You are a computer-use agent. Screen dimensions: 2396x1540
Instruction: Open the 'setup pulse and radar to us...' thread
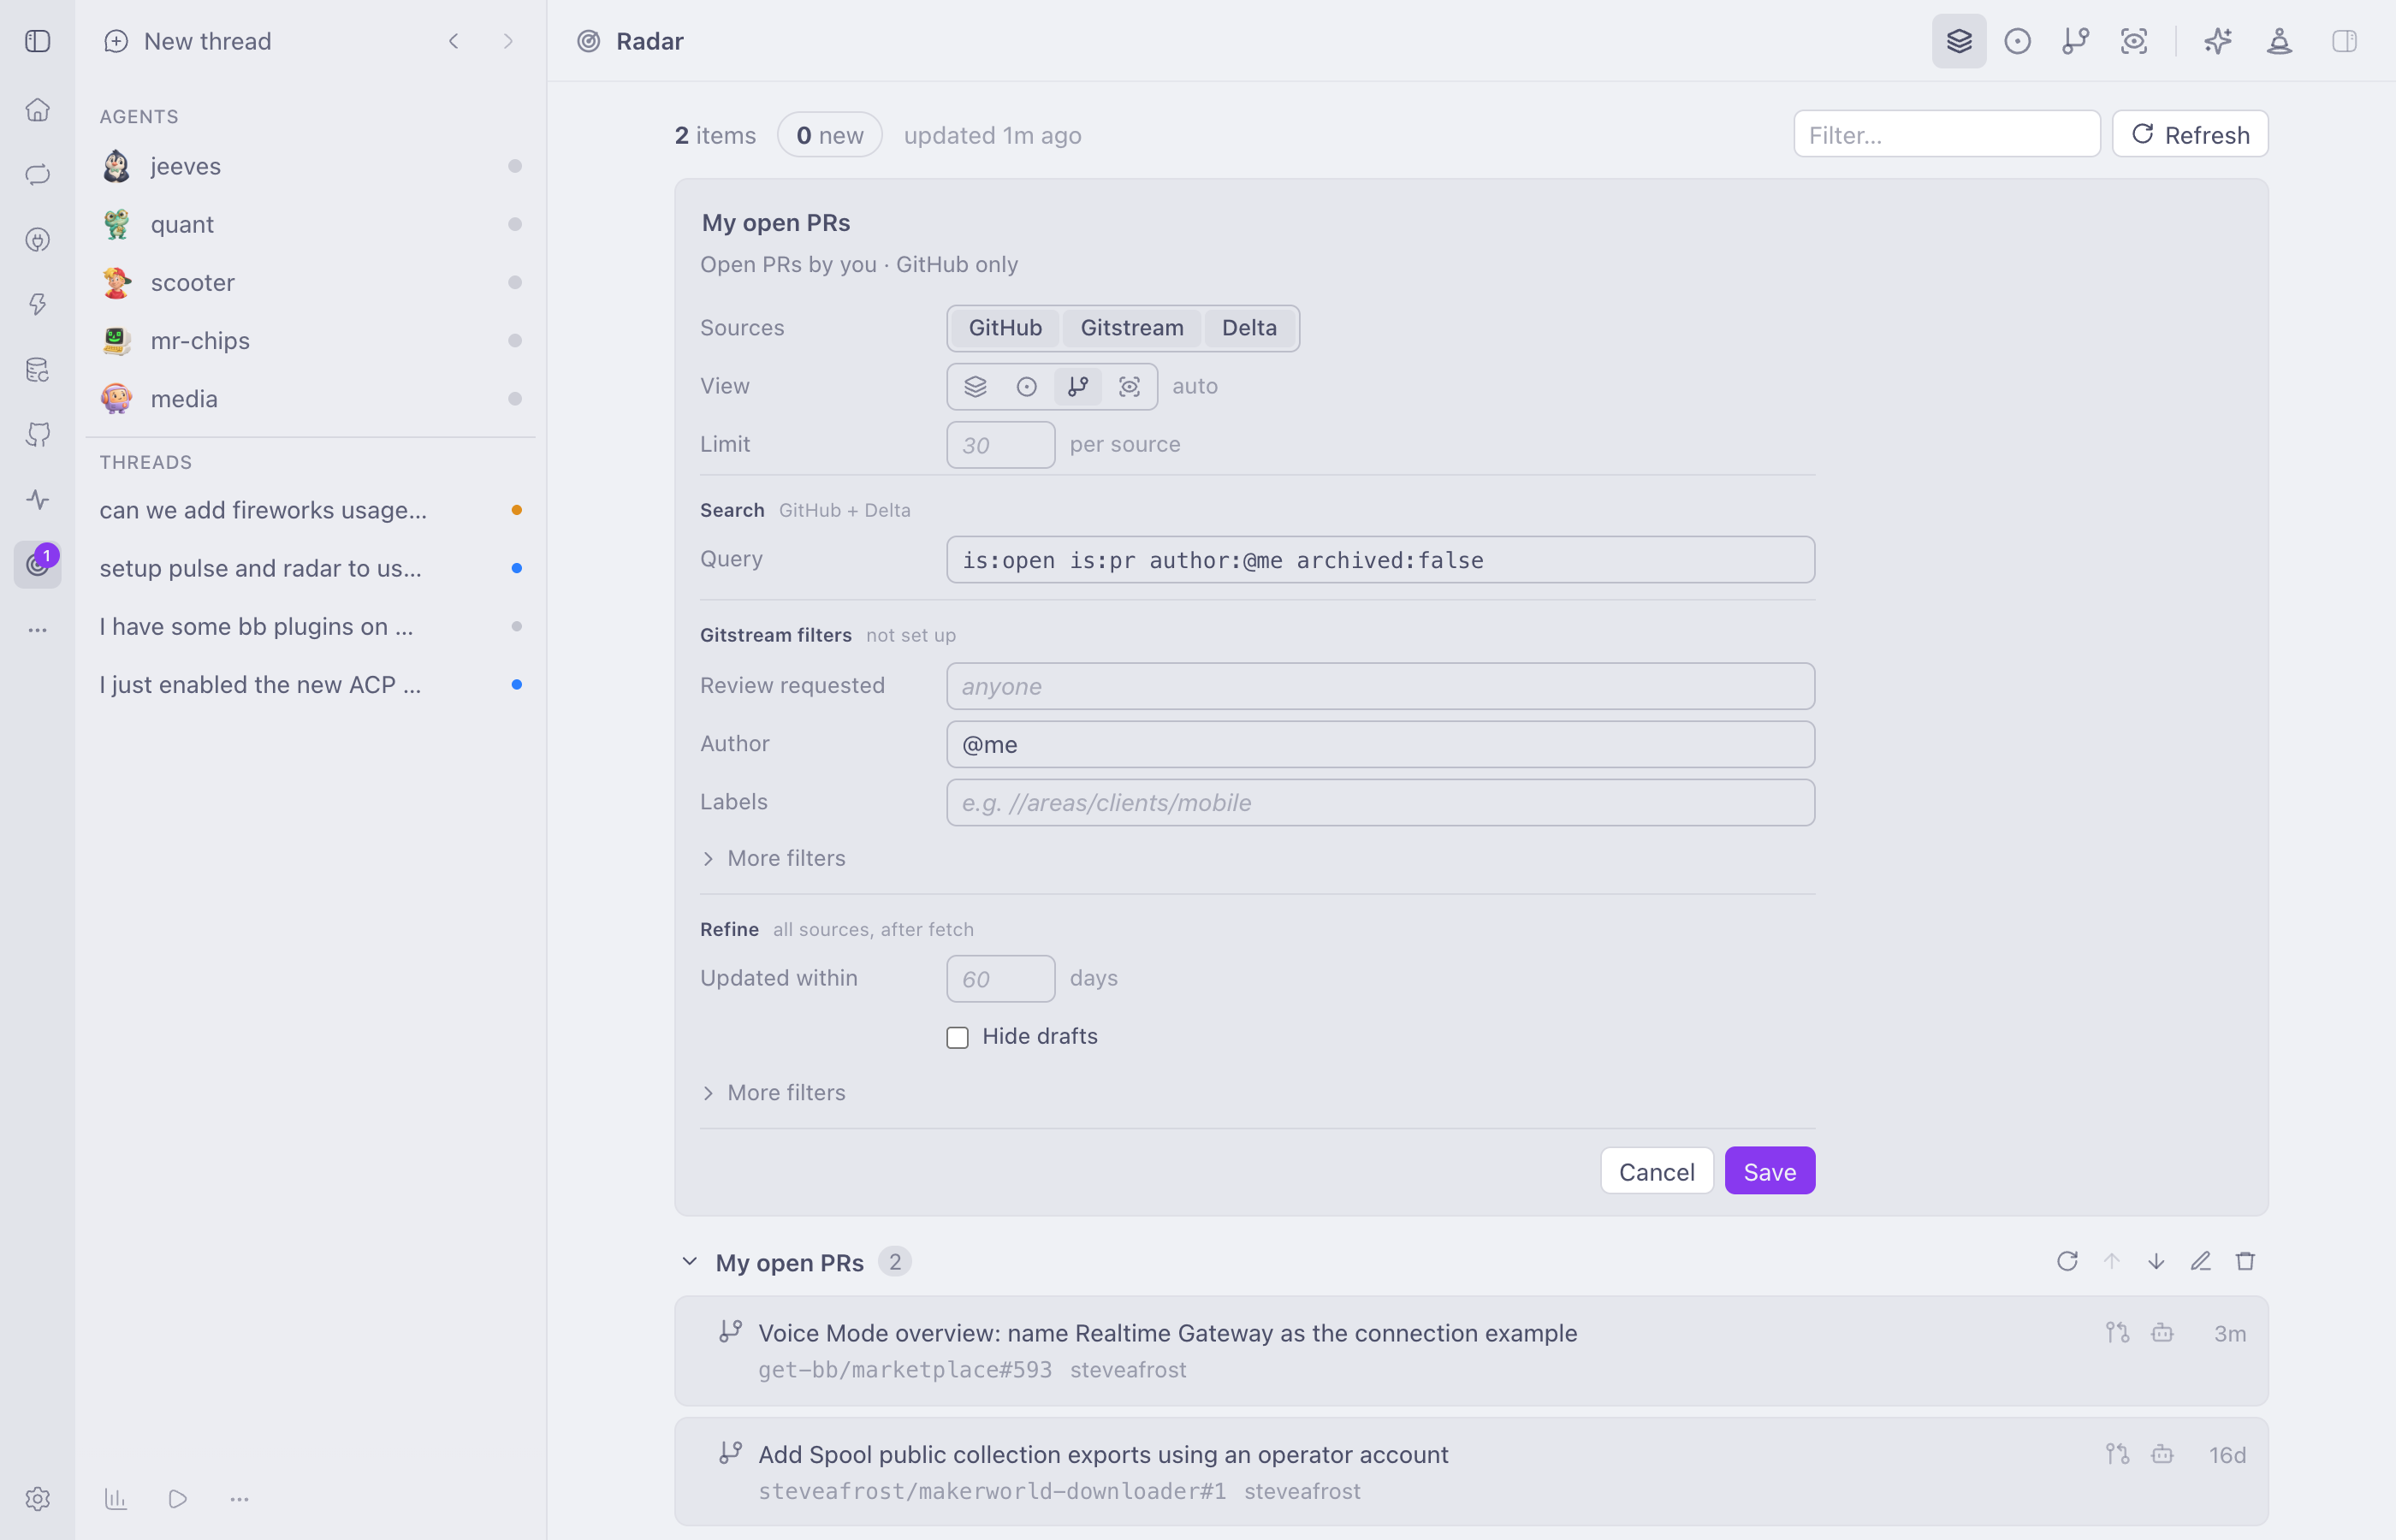(311, 568)
